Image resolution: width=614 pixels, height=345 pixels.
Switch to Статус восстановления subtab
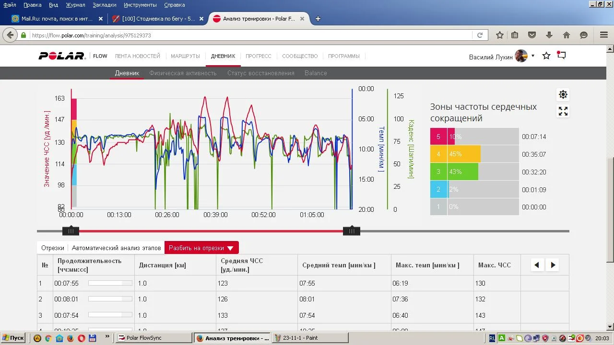click(x=260, y=73)
